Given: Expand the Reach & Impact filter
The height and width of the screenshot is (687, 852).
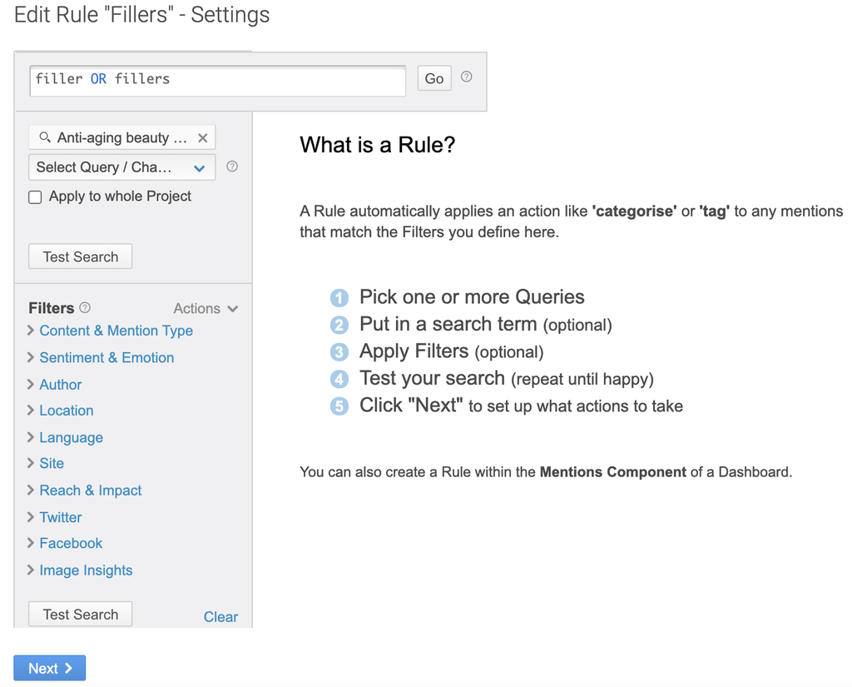Looking at the screenshot, I should pos(90,490).
